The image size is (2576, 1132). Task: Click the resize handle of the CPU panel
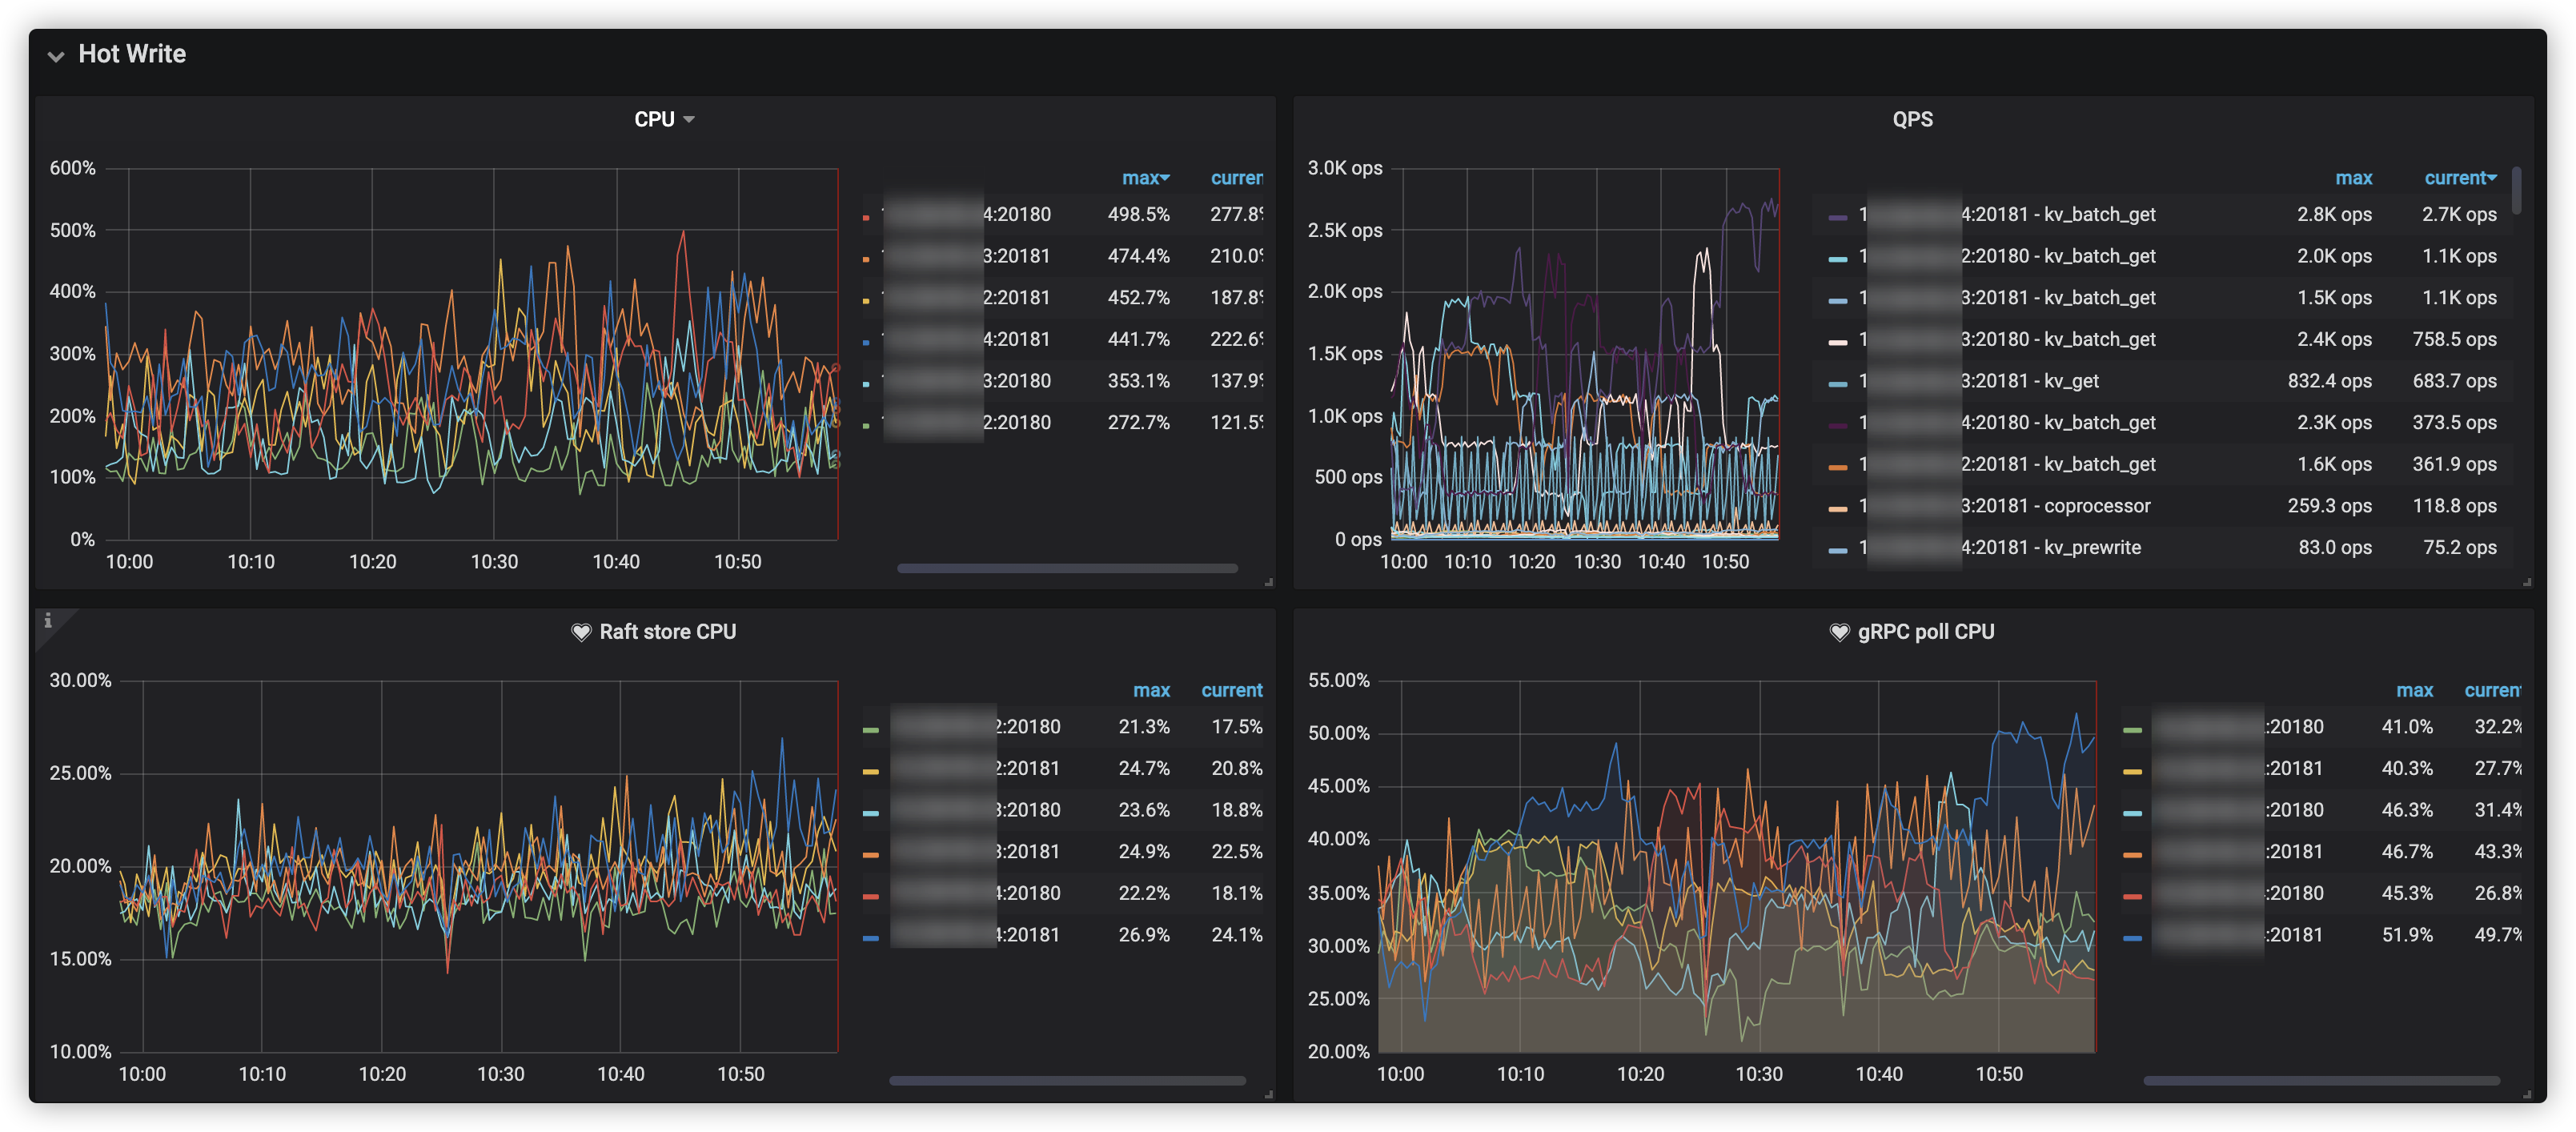(1268, 582)
